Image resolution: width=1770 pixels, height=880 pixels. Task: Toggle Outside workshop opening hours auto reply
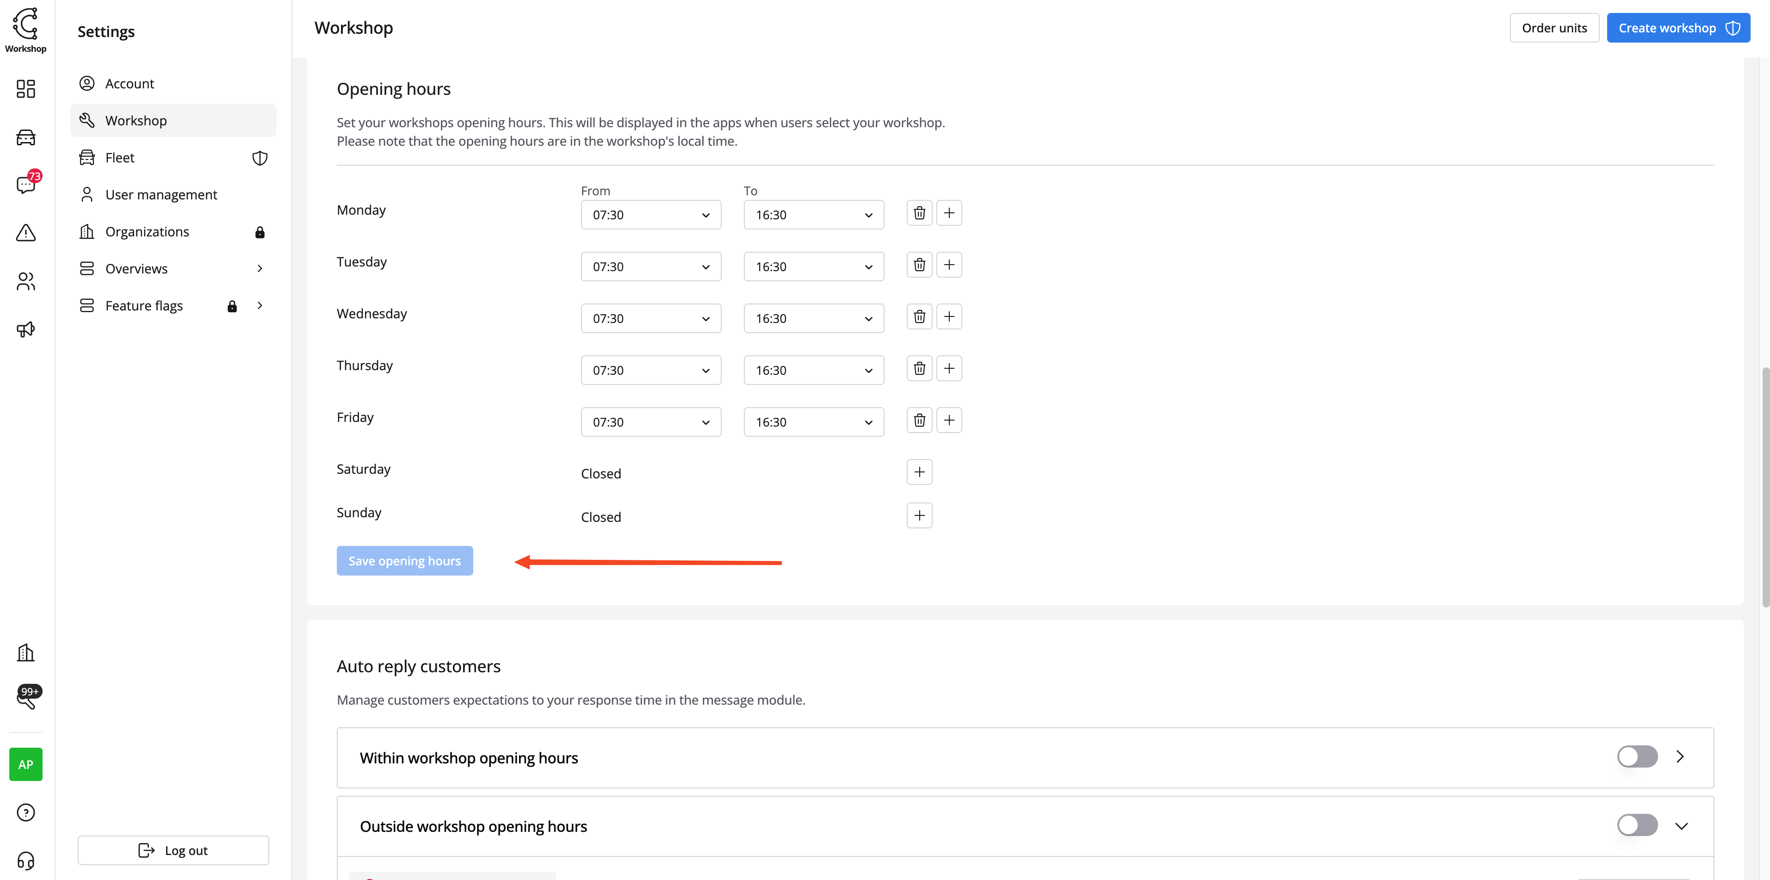[1637, 825]
